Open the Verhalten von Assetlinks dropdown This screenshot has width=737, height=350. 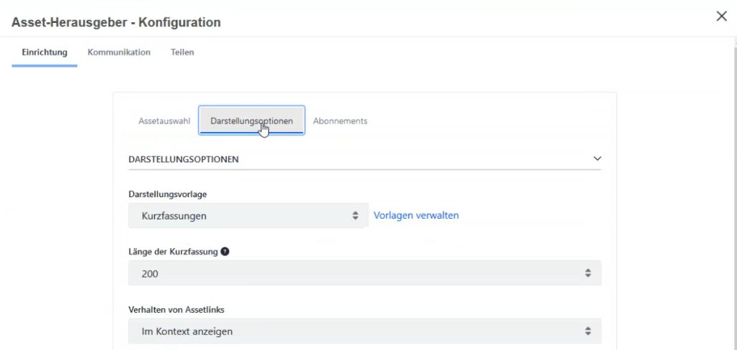pos(365,331)
